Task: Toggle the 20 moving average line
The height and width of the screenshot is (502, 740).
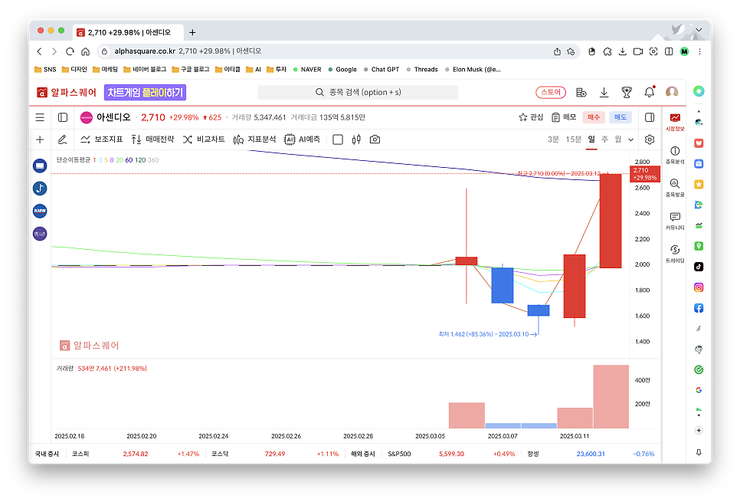Action: [120, 160]
